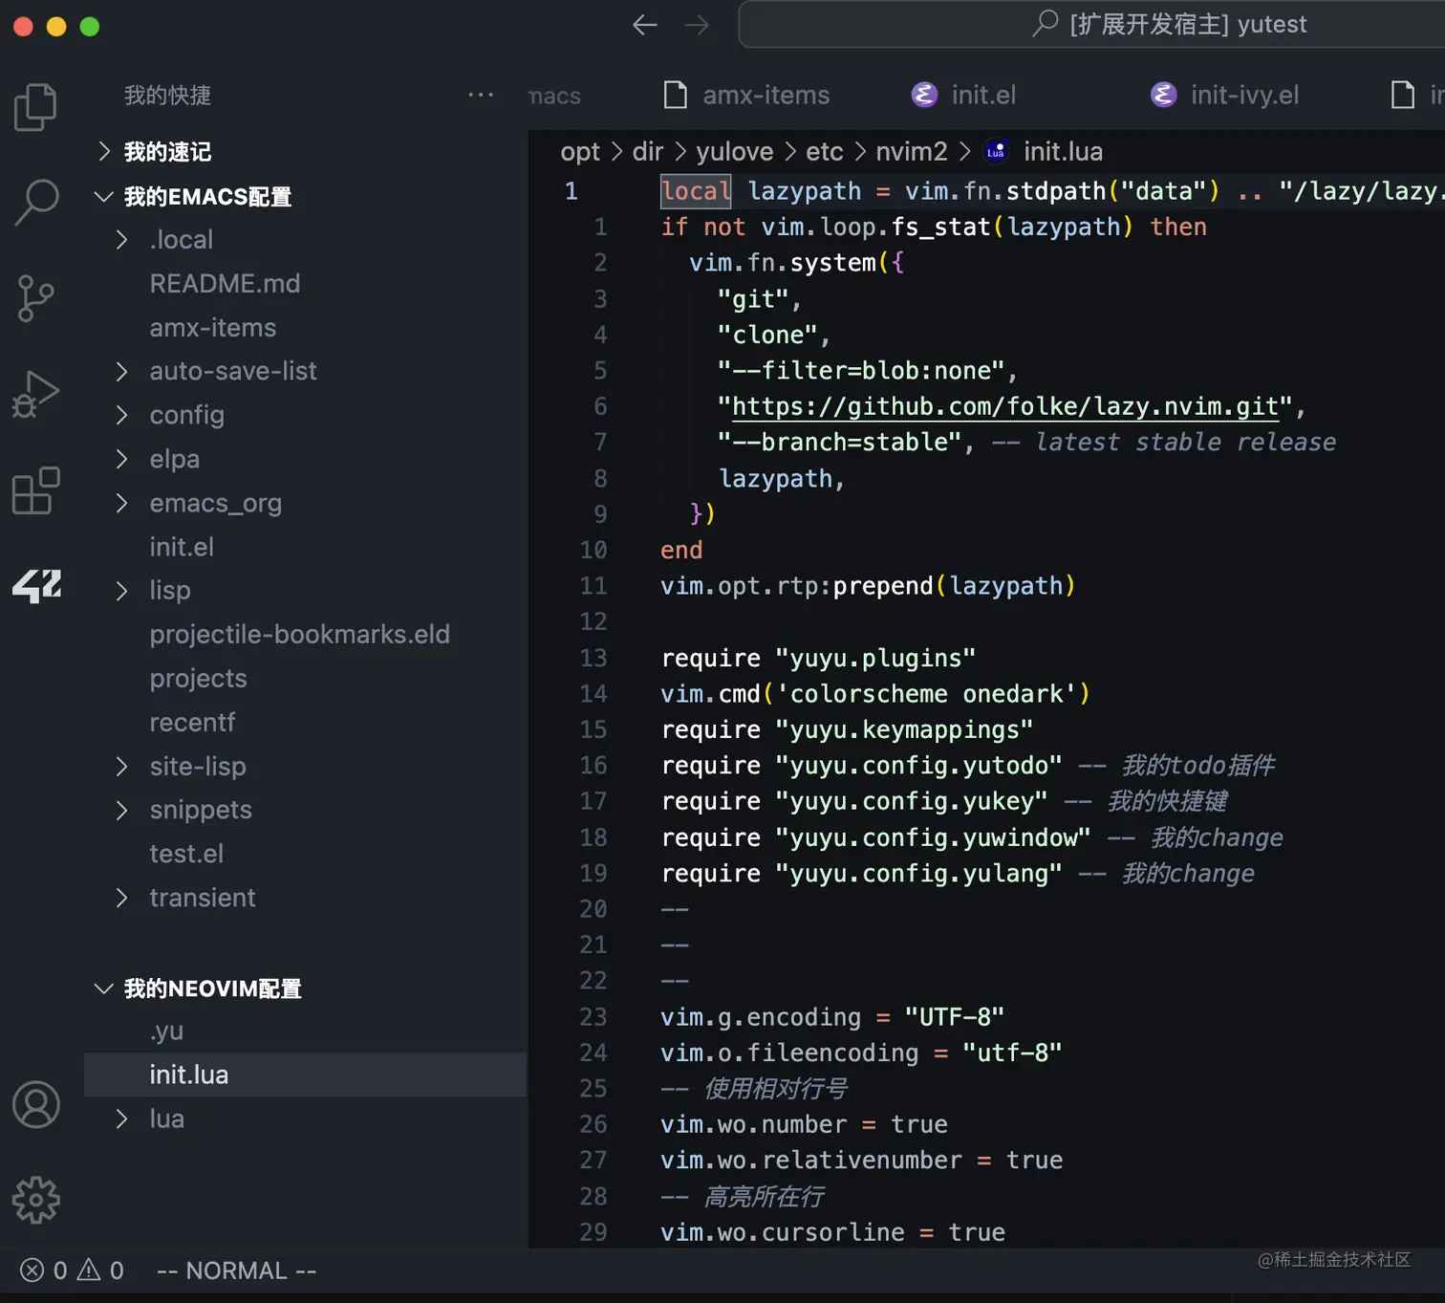Image resolution: width=1445 pixels, height=1303 pixels.
Task: Collapse the 我的EMACS配置 section
Action: click(x=104, y=197)
